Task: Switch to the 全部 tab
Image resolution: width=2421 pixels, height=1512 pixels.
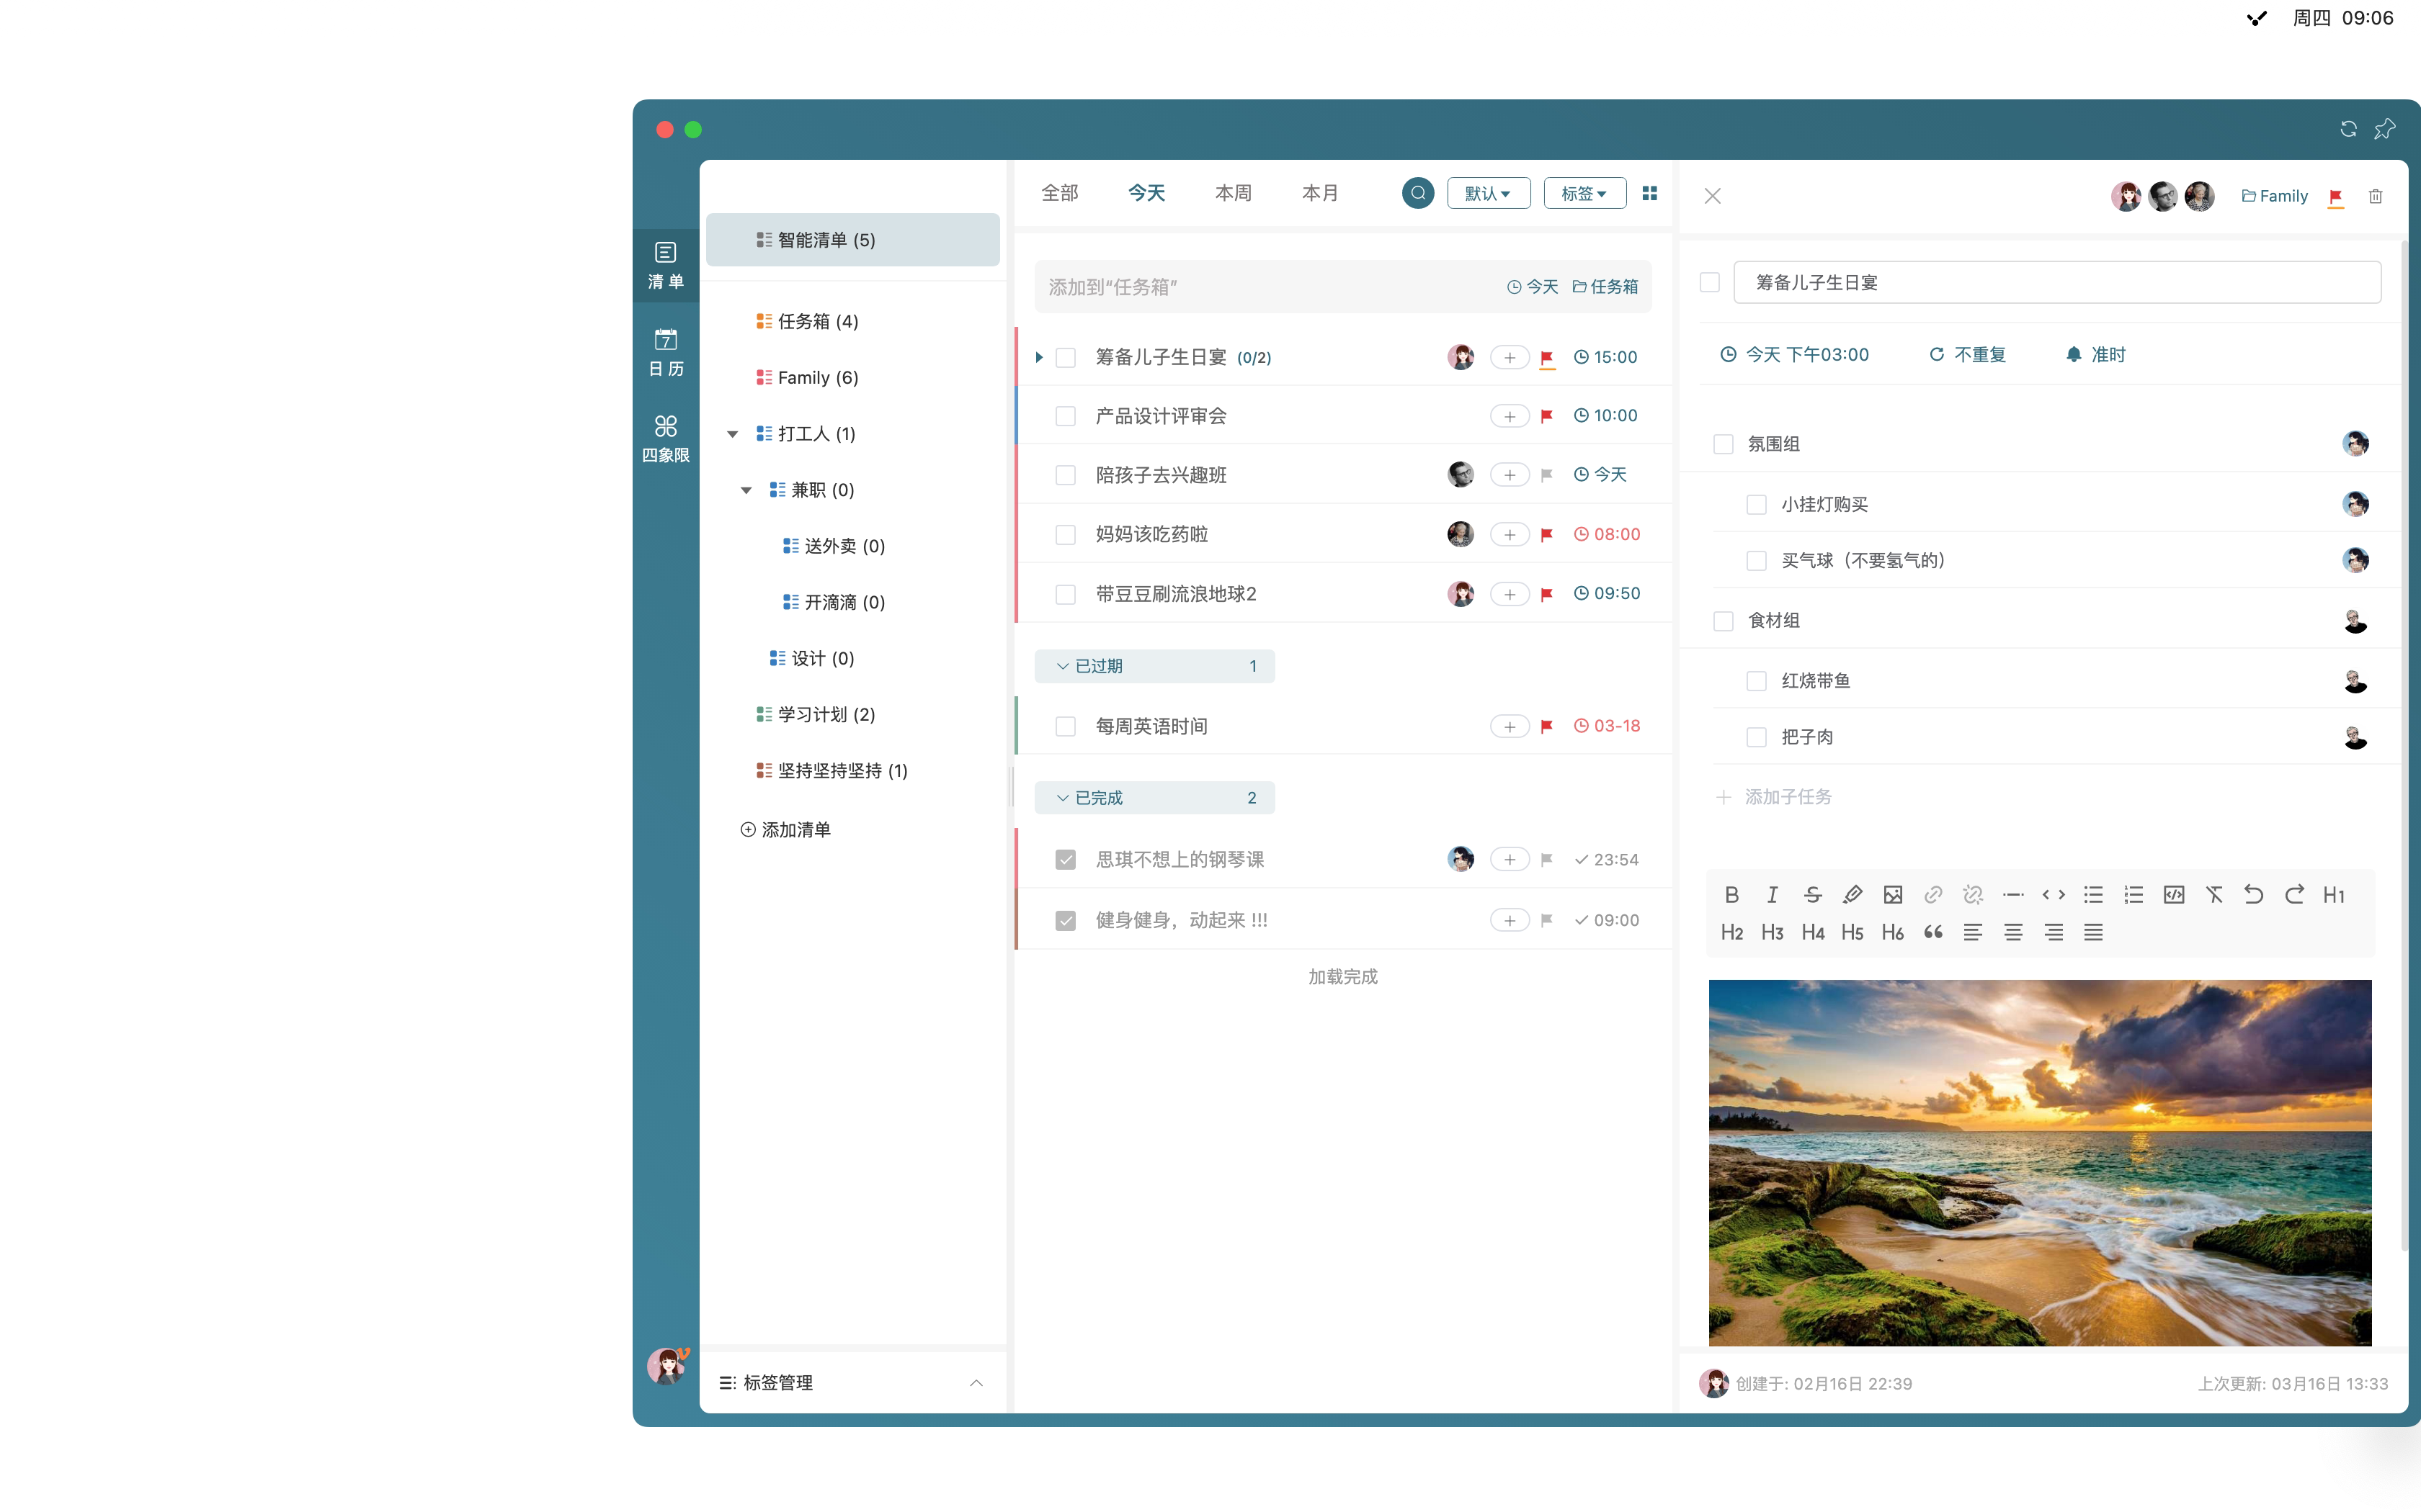Action: pos(1059,193)
